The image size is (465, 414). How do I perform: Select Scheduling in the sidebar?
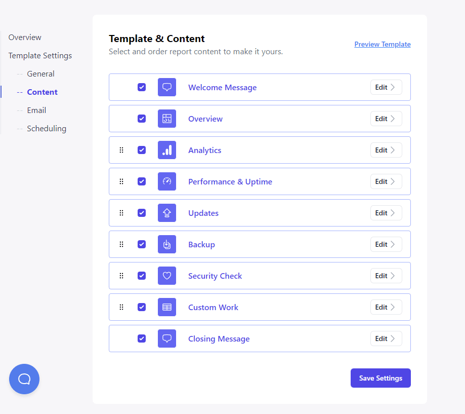pyautogui.click(x=47, y=129)
